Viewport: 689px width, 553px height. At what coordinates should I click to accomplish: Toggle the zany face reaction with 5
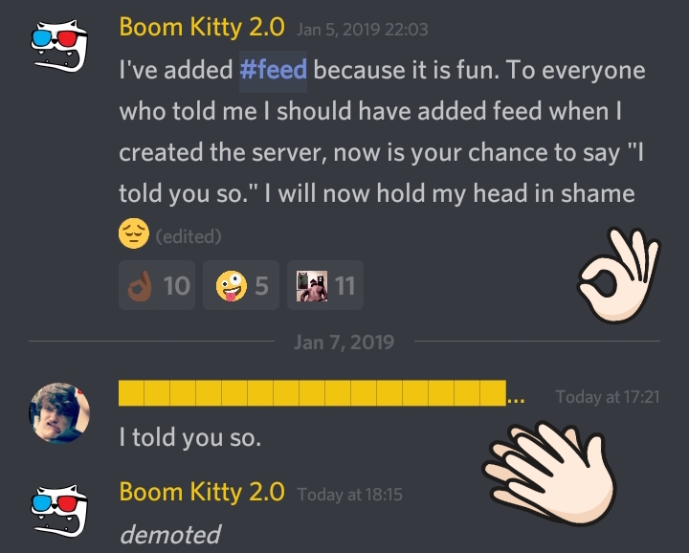pyautogui.click(x=241, y=285)
